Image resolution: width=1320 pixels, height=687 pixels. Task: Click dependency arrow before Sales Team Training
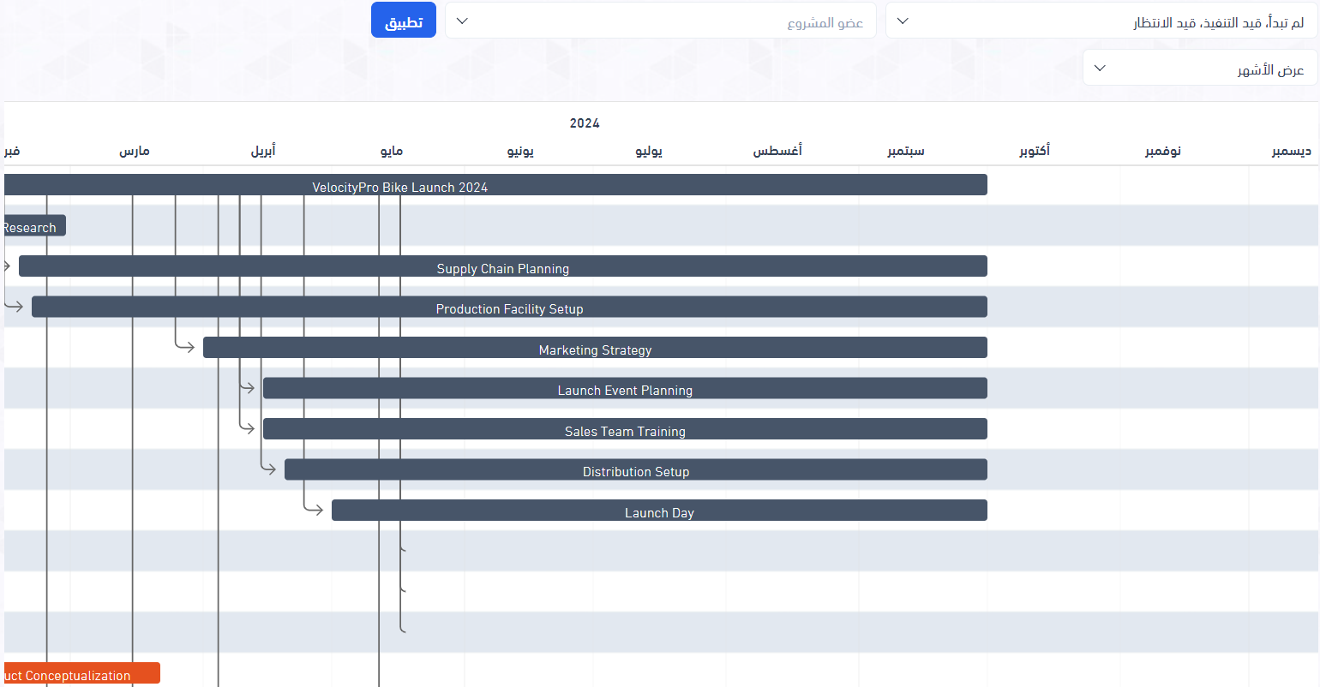(x=248, y=428)
